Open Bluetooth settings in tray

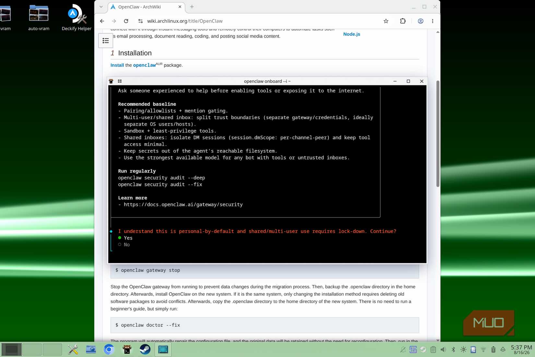click(453, 350)
